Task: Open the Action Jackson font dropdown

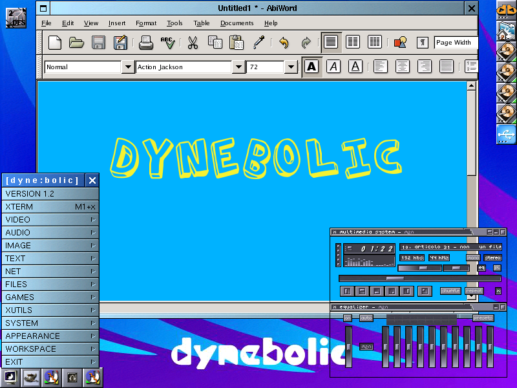Action: click(238, 67)
